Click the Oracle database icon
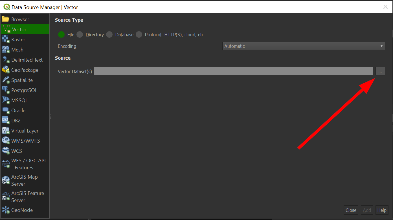The image size is (393, 220). pos(6,110)
